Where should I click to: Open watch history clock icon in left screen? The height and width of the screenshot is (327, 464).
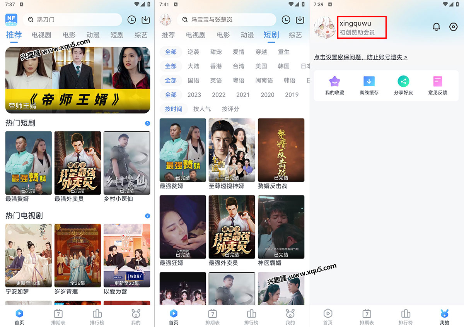[x=131, y=20]
